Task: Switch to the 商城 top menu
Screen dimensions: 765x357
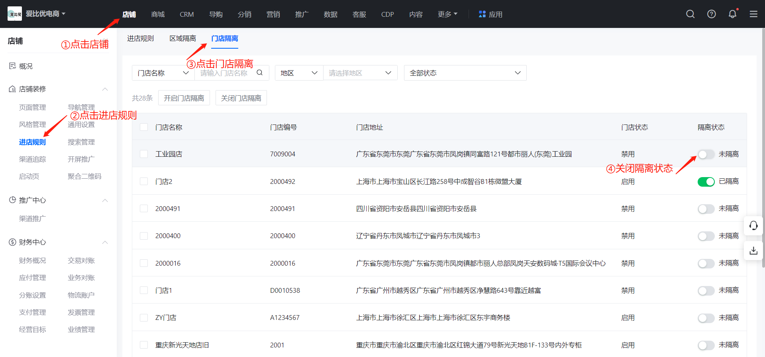Action: pos(158,14)
